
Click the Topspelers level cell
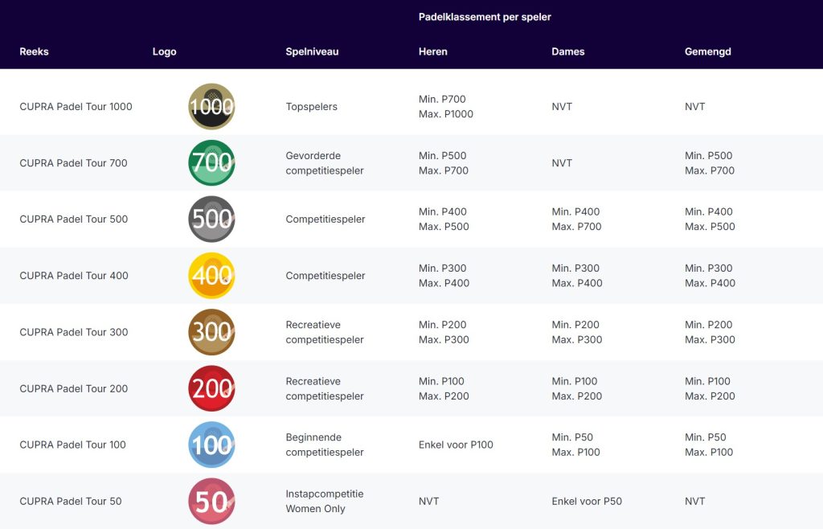(x=311, y=107)
